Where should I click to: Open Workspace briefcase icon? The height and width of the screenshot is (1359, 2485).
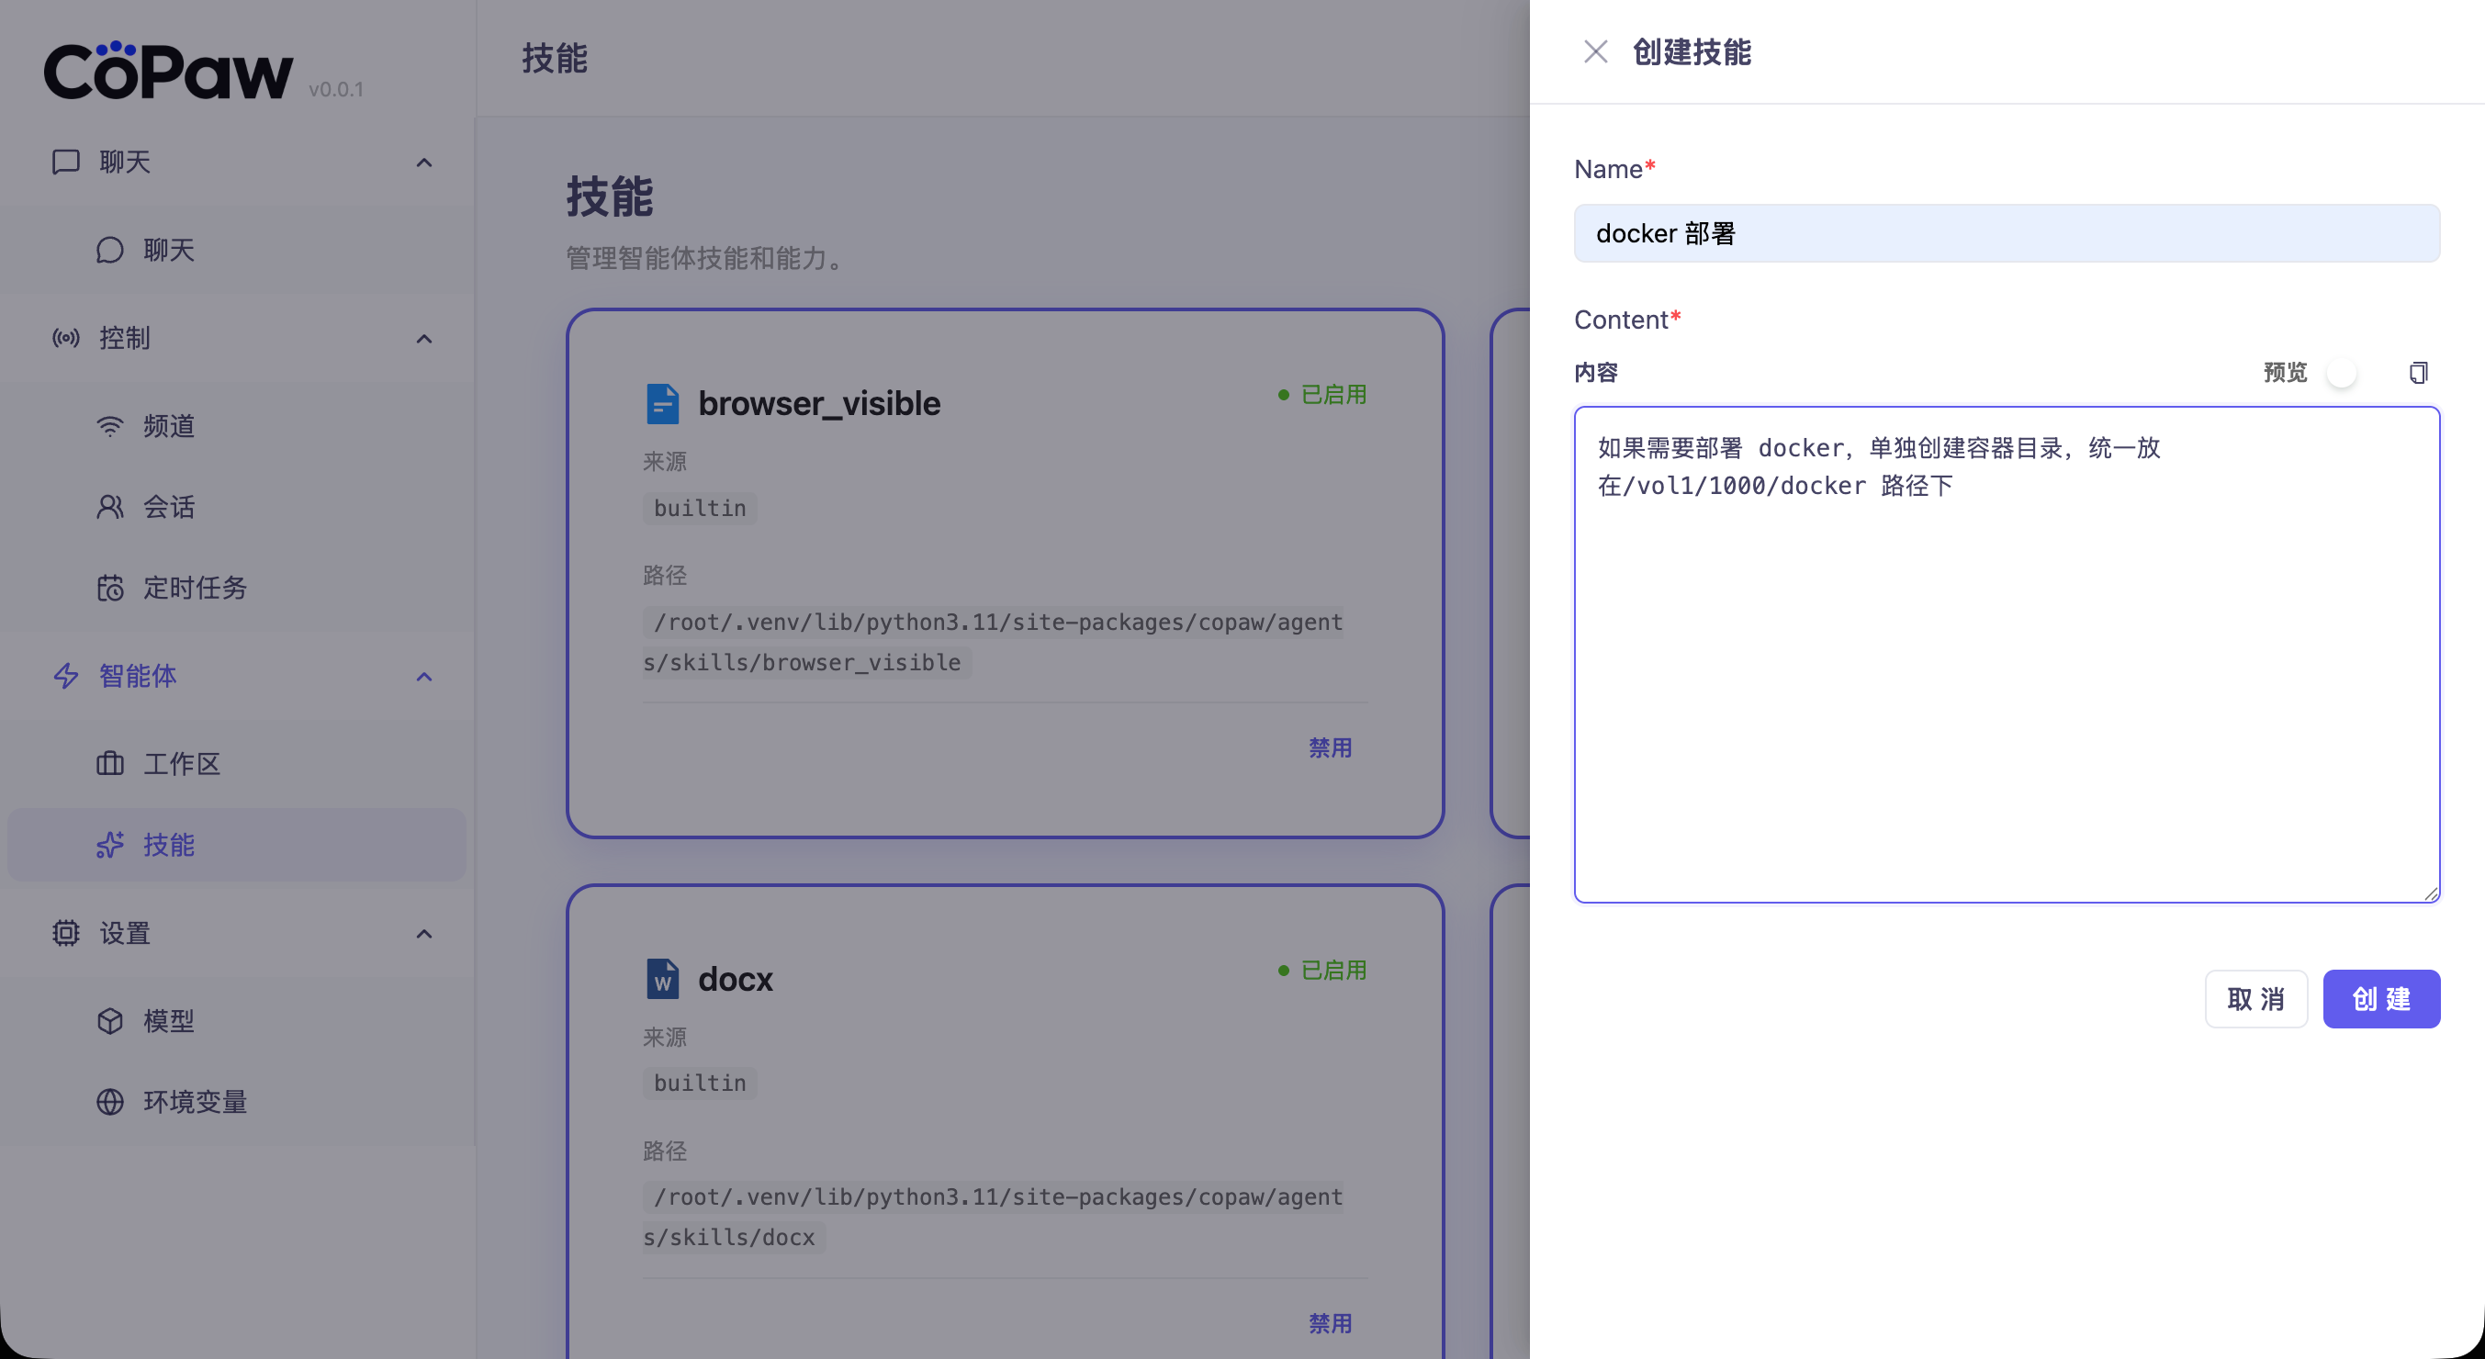[x=111, y=764]
